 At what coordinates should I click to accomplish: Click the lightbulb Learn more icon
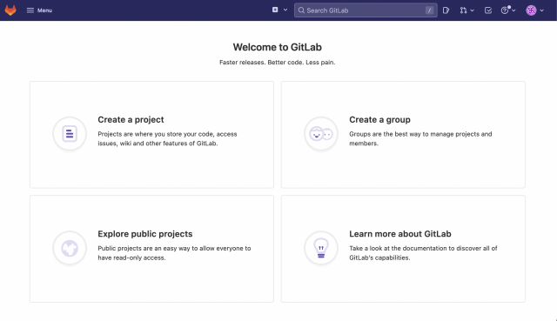pos(321,248)
